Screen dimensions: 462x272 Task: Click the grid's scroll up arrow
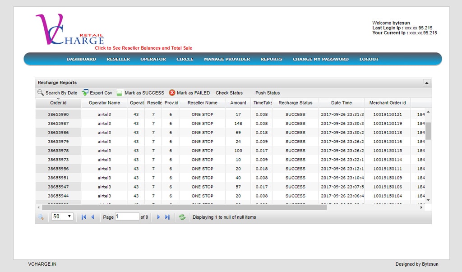(x=428, y=112)
